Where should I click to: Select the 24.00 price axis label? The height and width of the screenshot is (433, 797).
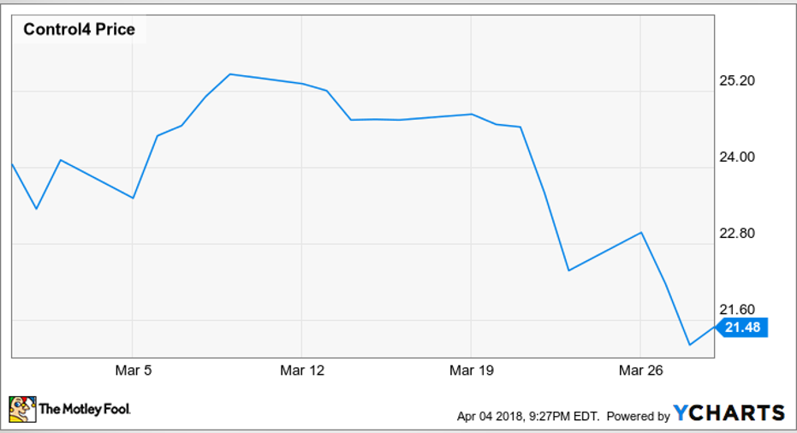click(x=736, y=157)
